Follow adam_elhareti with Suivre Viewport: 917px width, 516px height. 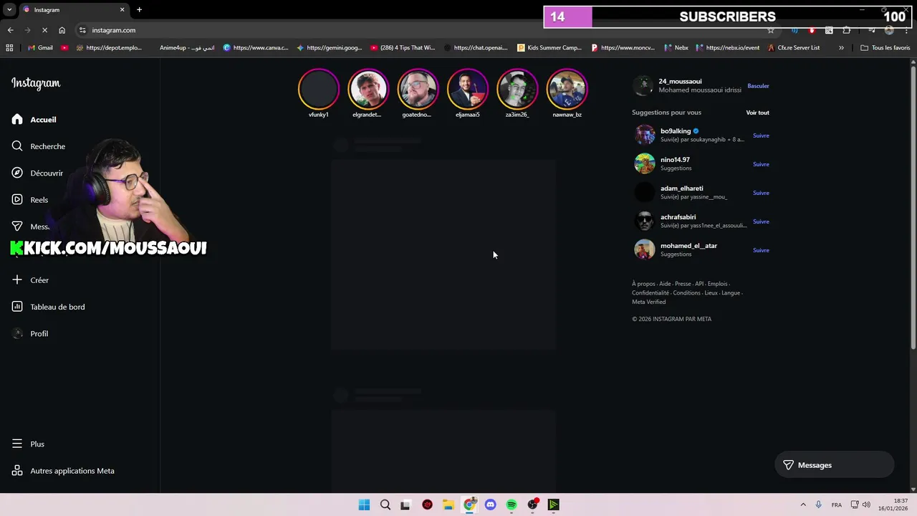pos(761,193)
